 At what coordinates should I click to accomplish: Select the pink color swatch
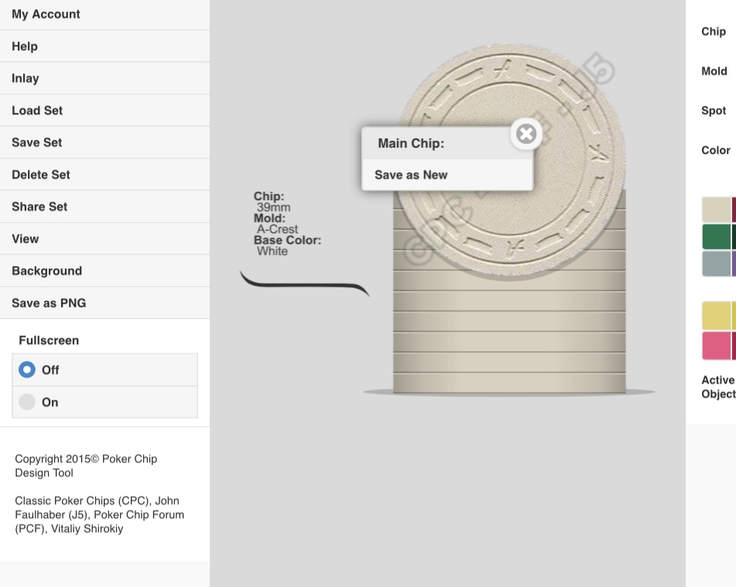716,346
